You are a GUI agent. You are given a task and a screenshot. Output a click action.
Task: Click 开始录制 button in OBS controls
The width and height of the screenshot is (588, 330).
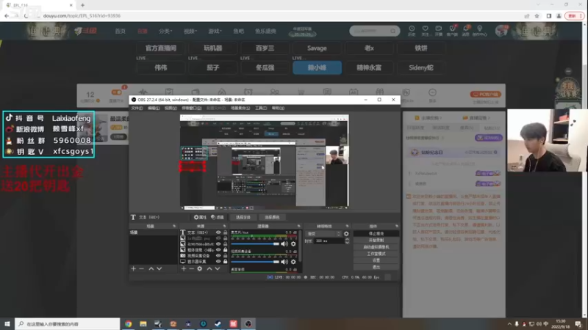click(x=376, y=241)
